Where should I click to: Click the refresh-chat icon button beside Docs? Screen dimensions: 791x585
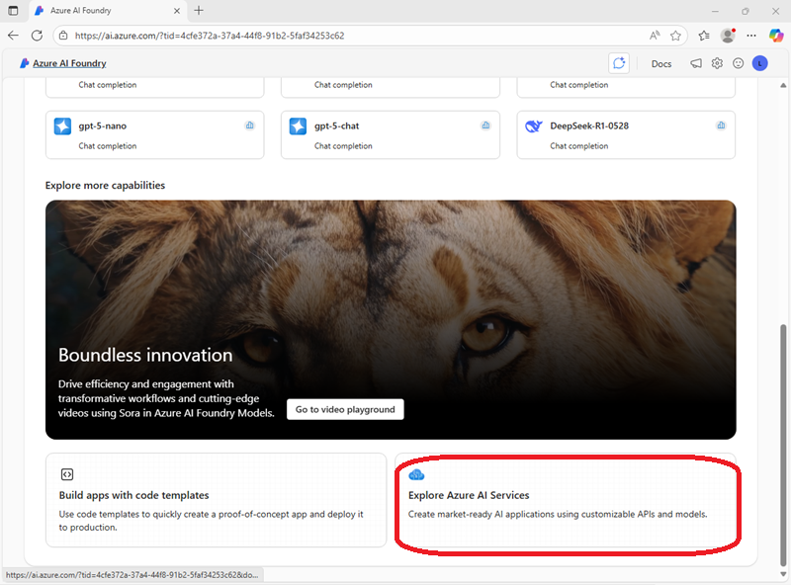[619, 63]
